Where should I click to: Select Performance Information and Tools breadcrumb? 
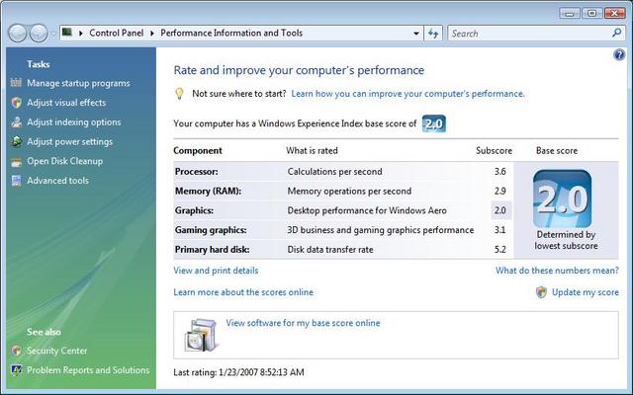point(231,33)
